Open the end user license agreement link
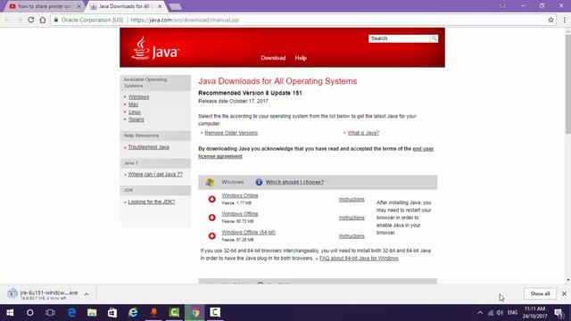Screen dimensions: 571x321 (316, 152)
